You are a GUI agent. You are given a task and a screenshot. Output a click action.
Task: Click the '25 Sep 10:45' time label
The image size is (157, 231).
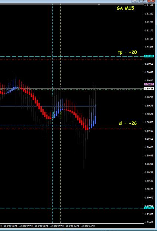(73, 226)
